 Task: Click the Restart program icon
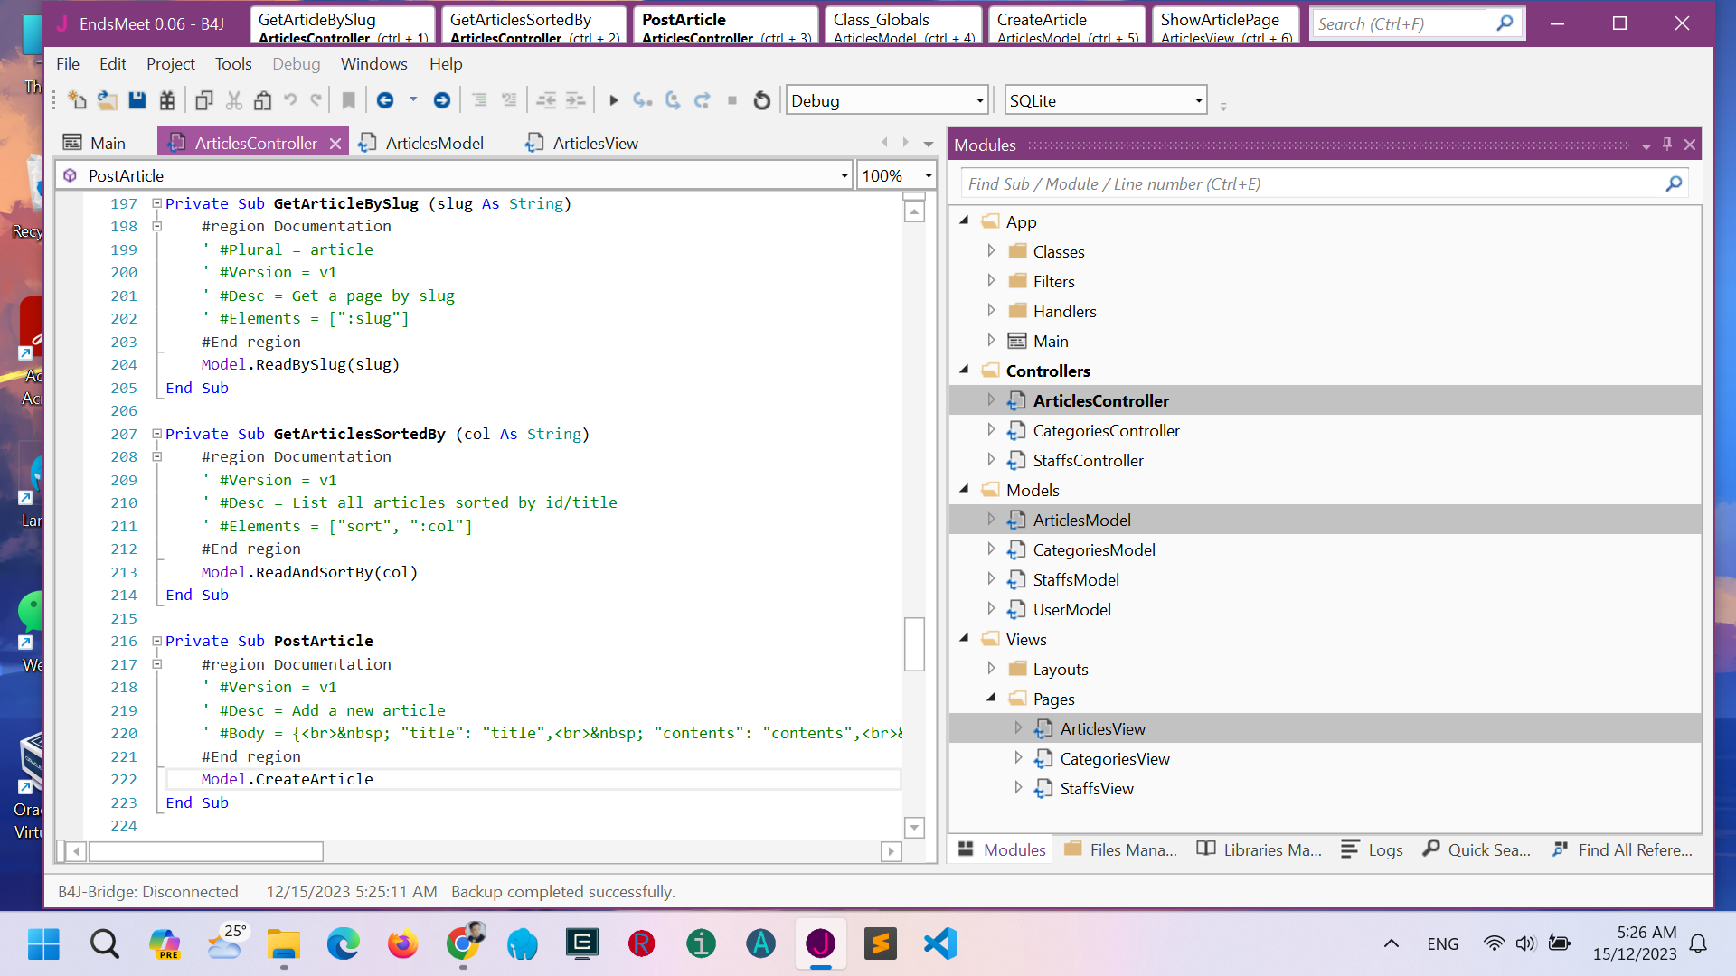pos(761,100)
